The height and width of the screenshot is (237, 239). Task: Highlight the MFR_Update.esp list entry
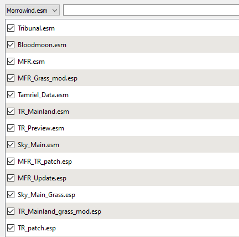[x=122, y=178]
